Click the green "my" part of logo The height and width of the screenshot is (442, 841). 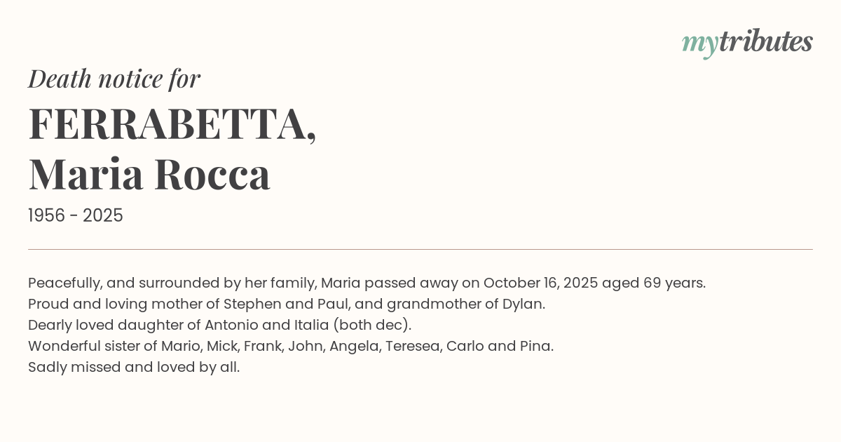pos(699,43)
